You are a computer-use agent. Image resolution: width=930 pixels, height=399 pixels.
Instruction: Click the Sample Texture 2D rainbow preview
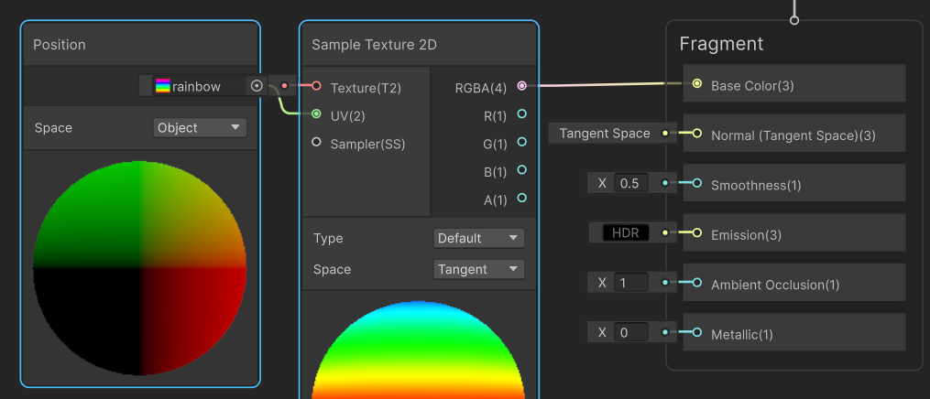419,350
